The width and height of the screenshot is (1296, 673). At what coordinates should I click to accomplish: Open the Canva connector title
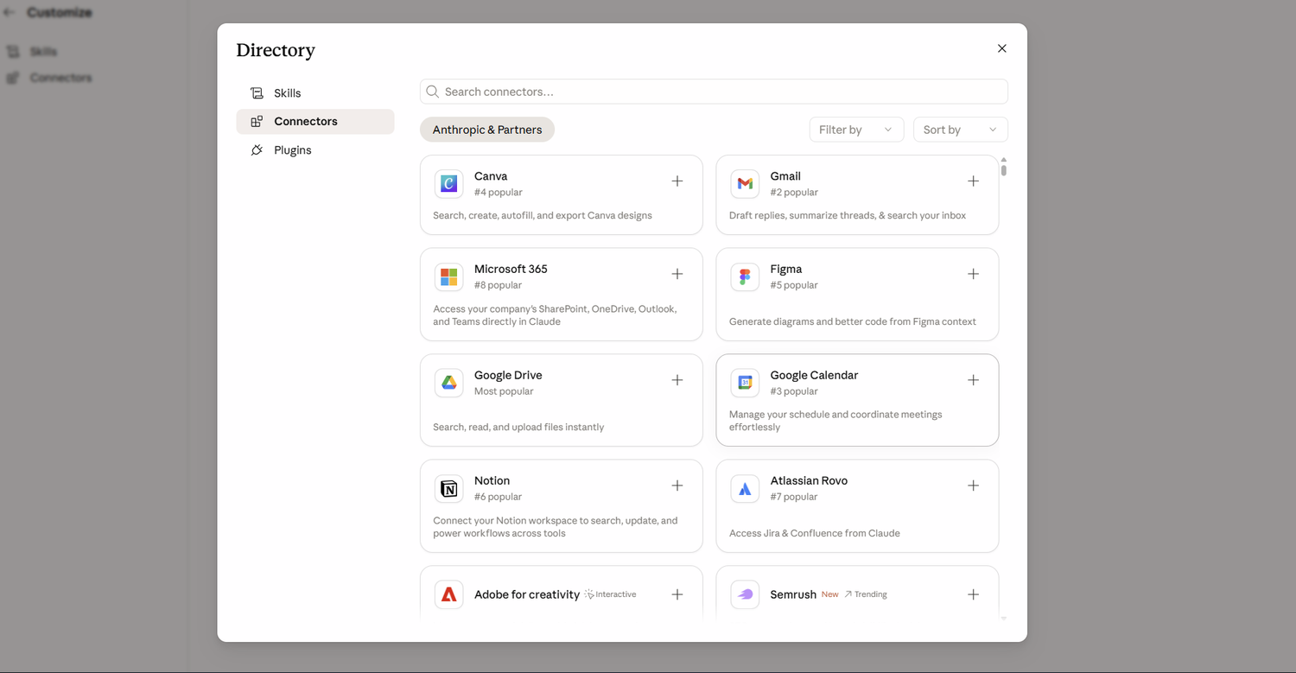(x=491, y=176)
